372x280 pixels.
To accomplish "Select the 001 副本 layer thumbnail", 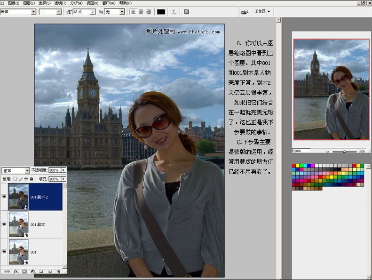I will [18, 224].
